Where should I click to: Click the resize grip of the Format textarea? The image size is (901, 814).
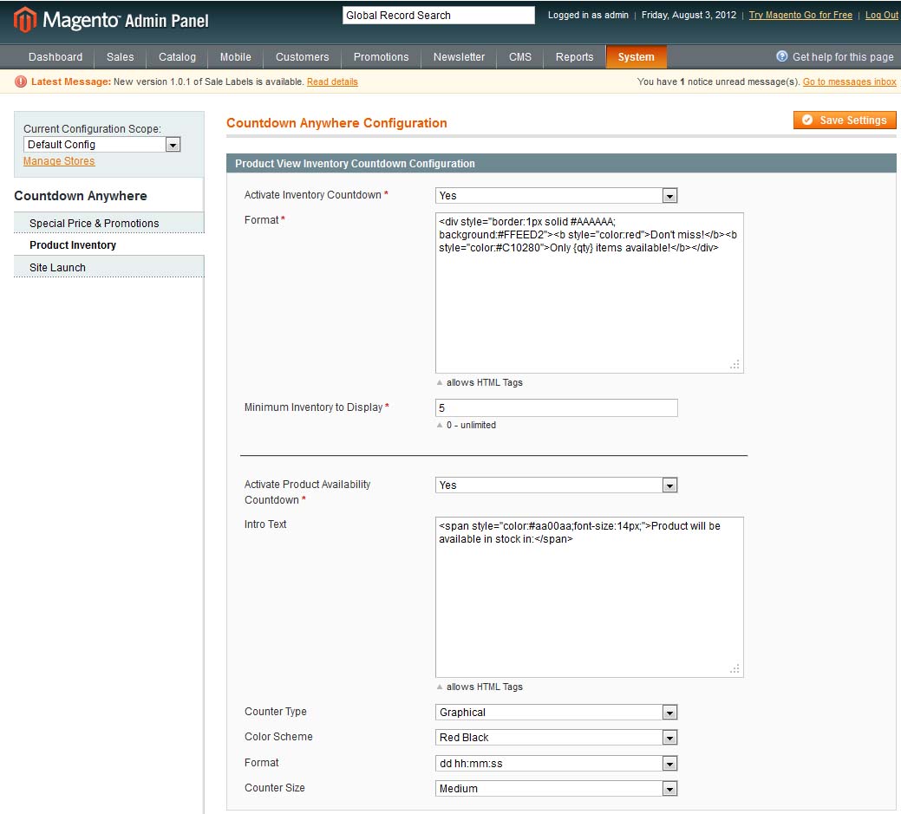tap(735, 365)
